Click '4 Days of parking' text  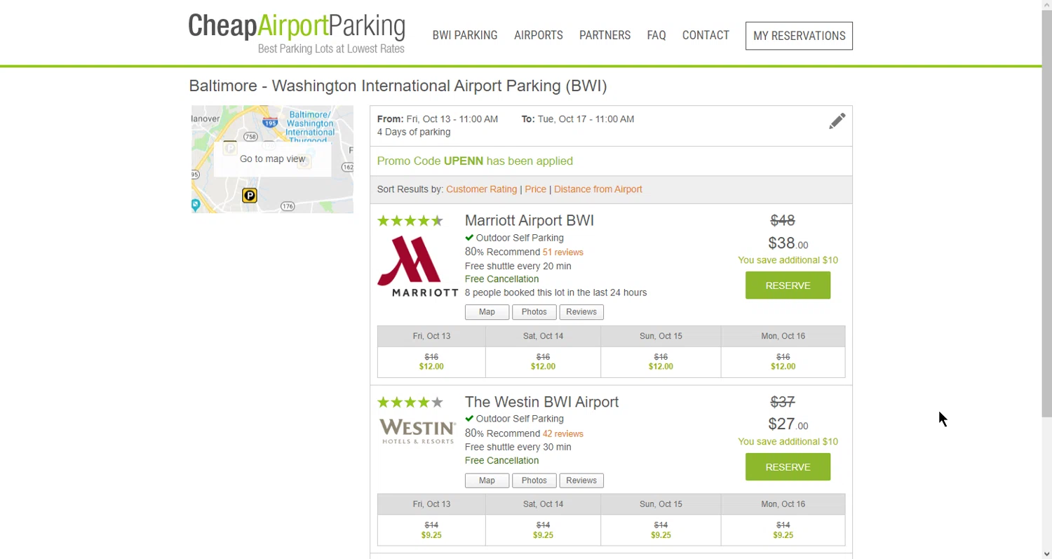[414, 132]
